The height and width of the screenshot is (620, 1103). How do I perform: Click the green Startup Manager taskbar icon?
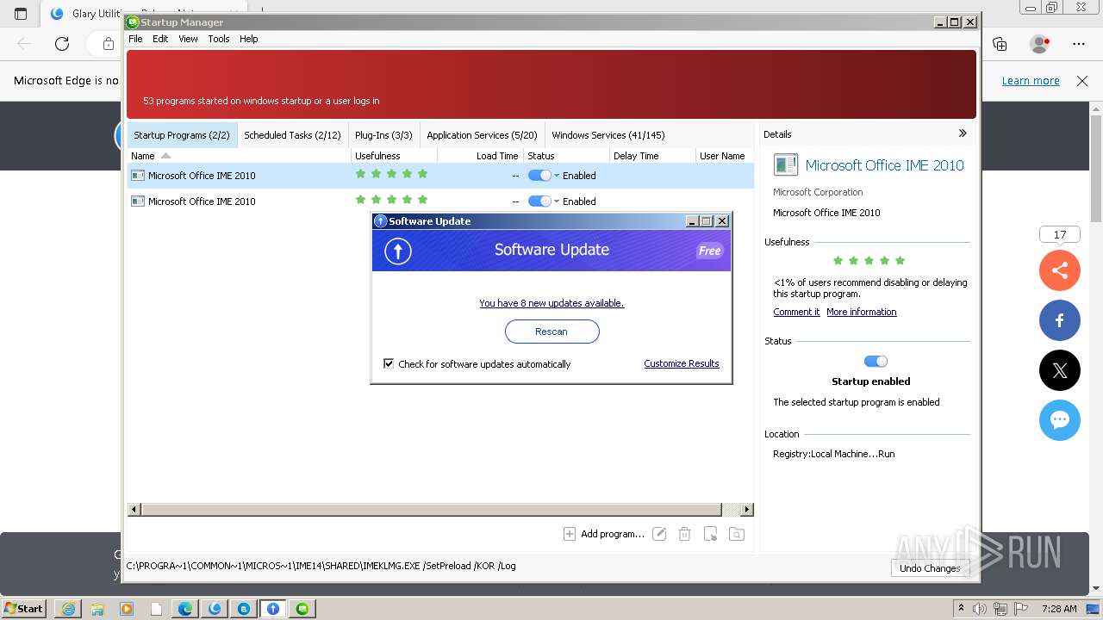point(302,609)
